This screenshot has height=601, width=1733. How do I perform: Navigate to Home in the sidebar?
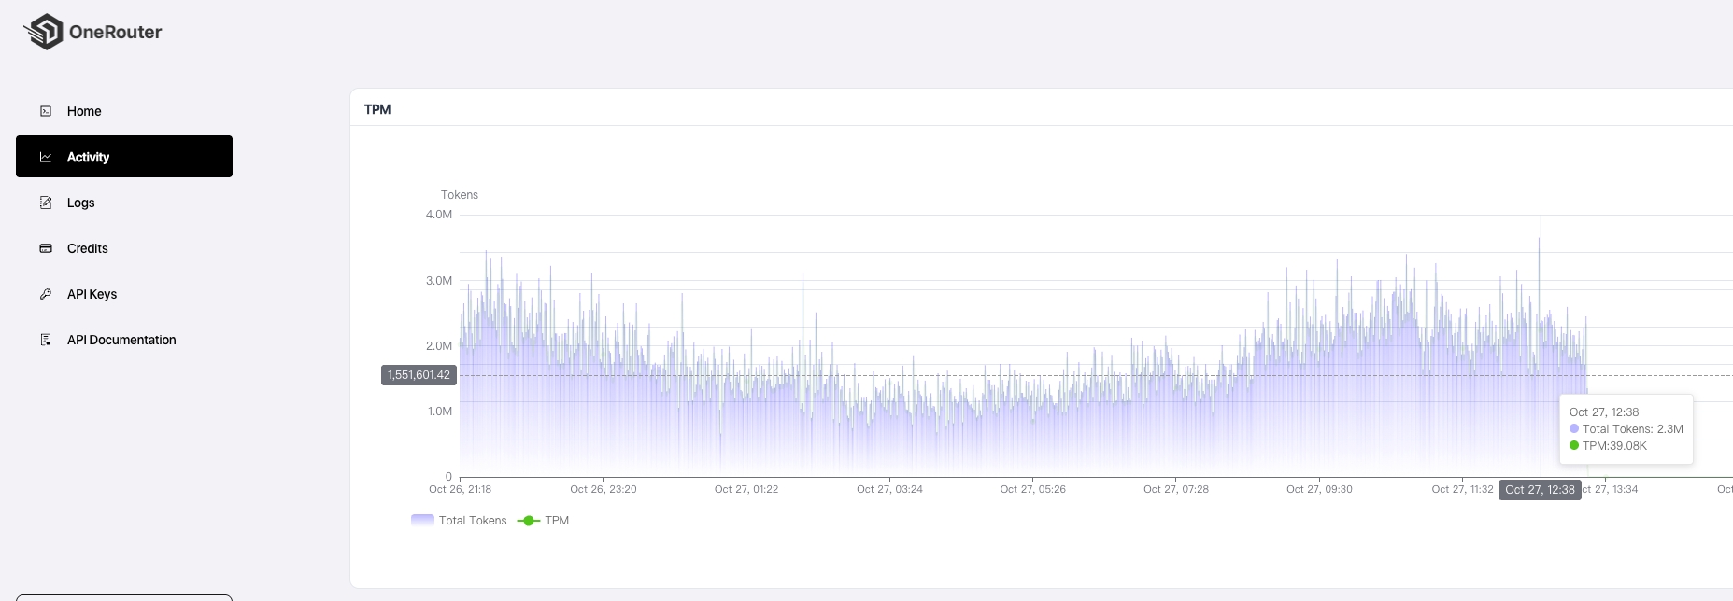[84, 111]
